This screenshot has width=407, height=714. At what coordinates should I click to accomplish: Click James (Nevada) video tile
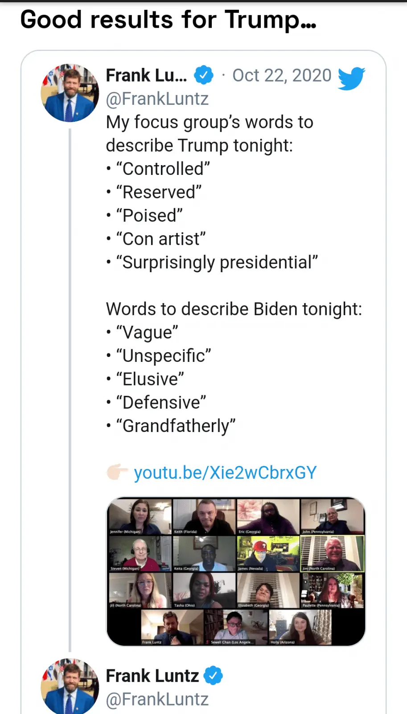pos(268,553)
